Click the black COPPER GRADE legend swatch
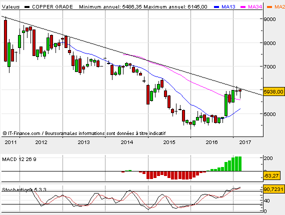 coord(27,7)
